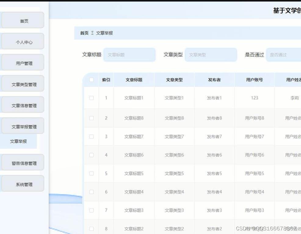Screen dimensions: 301x234
Task: Open the 用户管理 sidebar section
Action: (x=23, y=63)
